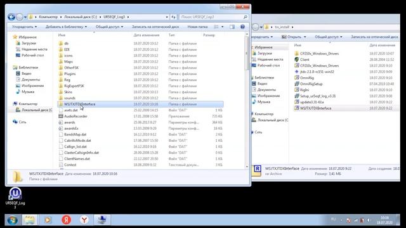Click the RU language indicator in the system tray

point(333,220)
